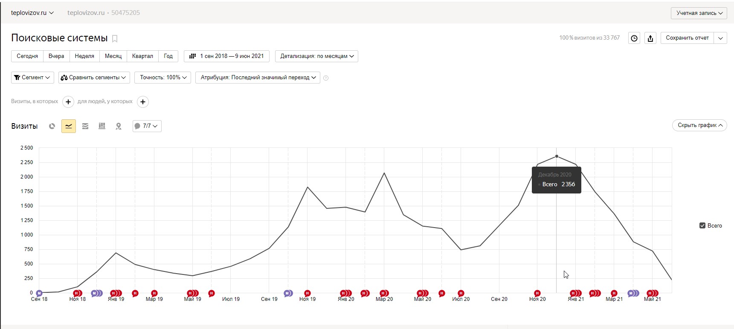Click red annotation marker at Ноя 20

[x=537, y=293]
